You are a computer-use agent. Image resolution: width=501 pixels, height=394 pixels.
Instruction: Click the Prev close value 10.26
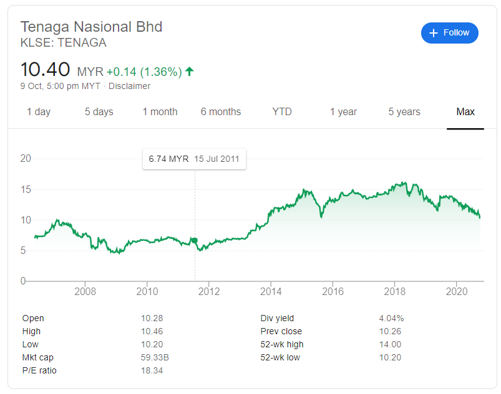point(390,331)
